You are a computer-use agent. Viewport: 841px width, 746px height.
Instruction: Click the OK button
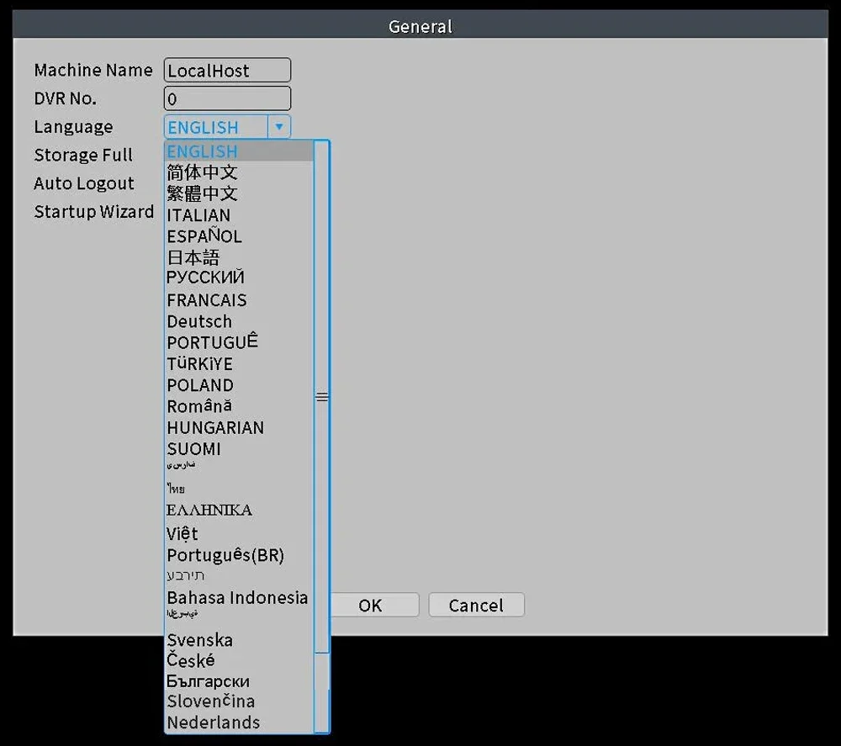pos(370,605)
